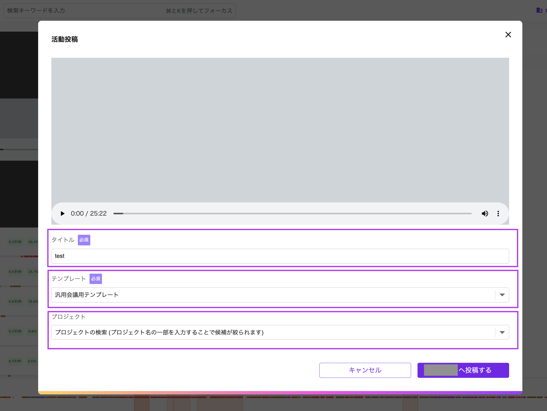The height and width of the screenshot is (411, 547).
Task: Click the キャンセル button
Action: (x=365, y=370)
